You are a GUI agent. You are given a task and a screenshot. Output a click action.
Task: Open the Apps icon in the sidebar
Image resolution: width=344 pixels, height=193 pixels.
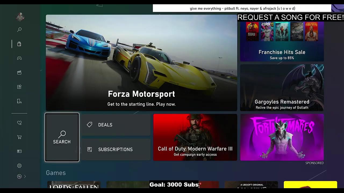(x=19, y=87)
